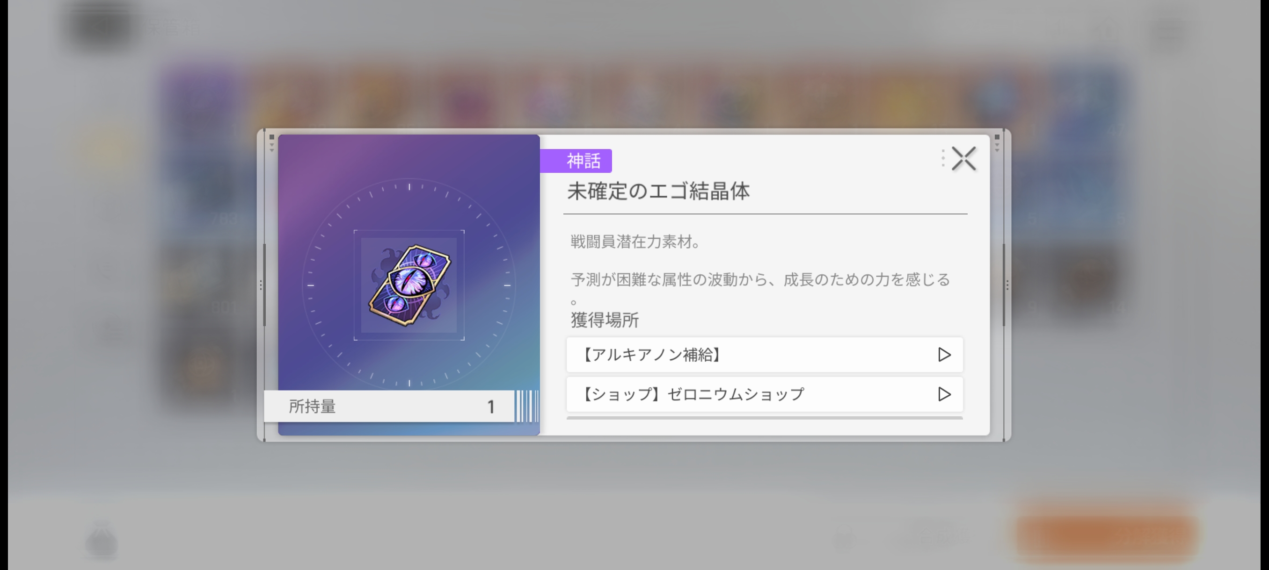The height and width of the screenshot is (570, 1269).
Task: Close the item detail popup with X
Action: click(x=963, y=159)
